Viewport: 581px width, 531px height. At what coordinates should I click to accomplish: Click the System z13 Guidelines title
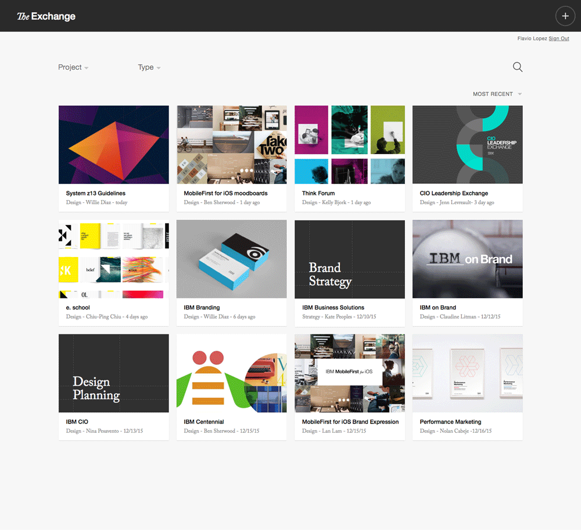pos(96,193)
